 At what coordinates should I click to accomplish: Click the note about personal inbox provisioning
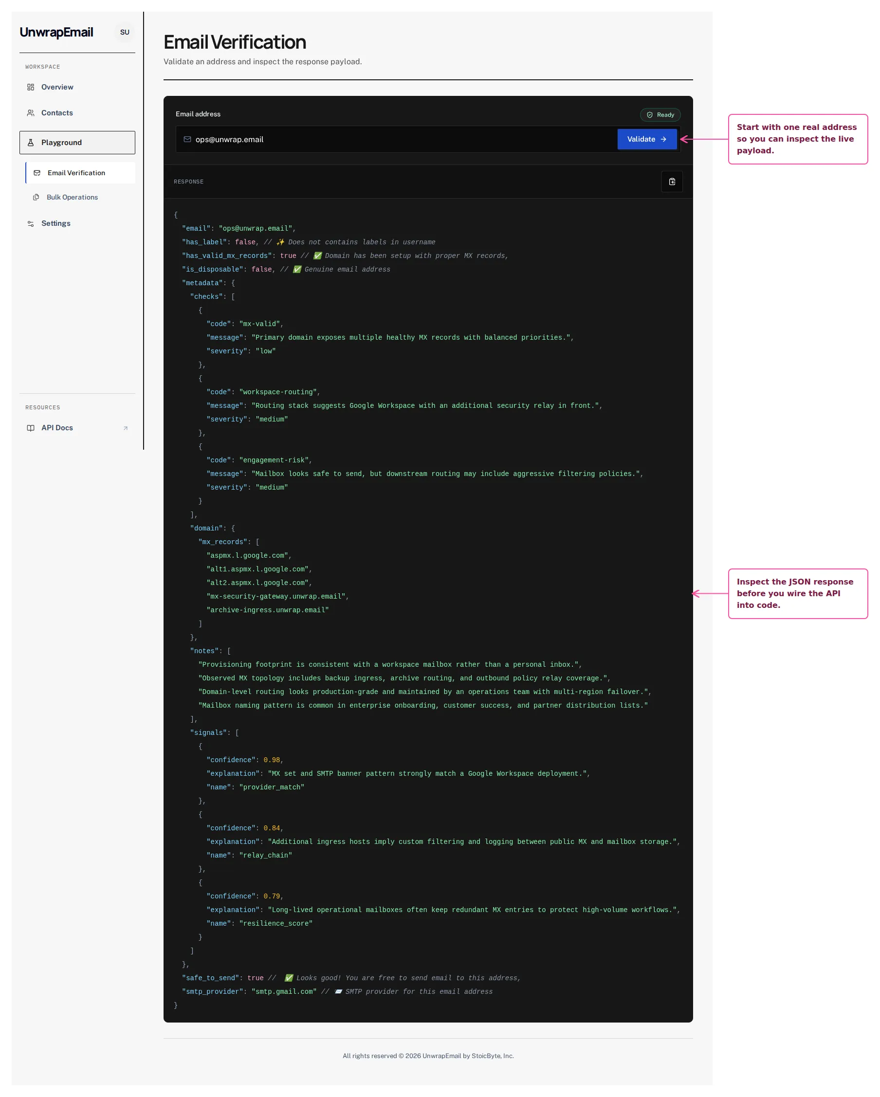point(388,665)
